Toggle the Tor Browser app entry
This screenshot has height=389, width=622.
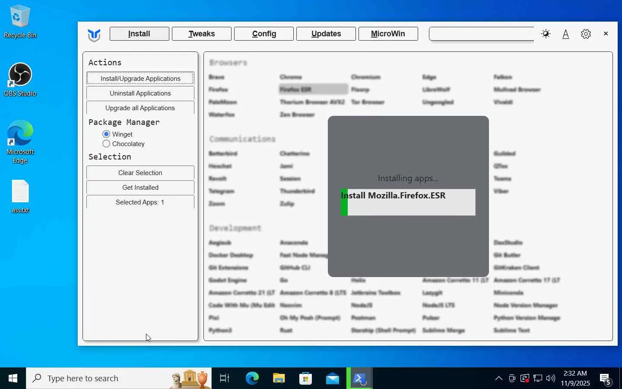coord(368,102)
